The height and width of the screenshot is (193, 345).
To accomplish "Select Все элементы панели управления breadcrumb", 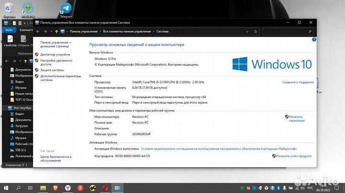I will [127, 32].
